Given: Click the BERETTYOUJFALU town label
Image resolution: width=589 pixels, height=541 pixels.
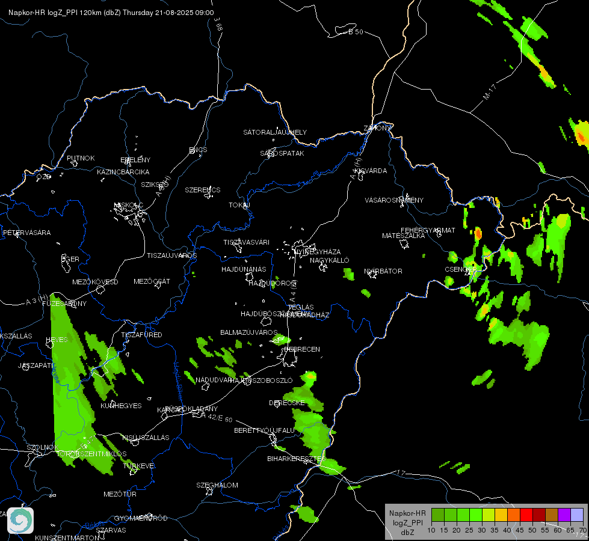Looking at the screenshot, I should click(x=265, y=430).
